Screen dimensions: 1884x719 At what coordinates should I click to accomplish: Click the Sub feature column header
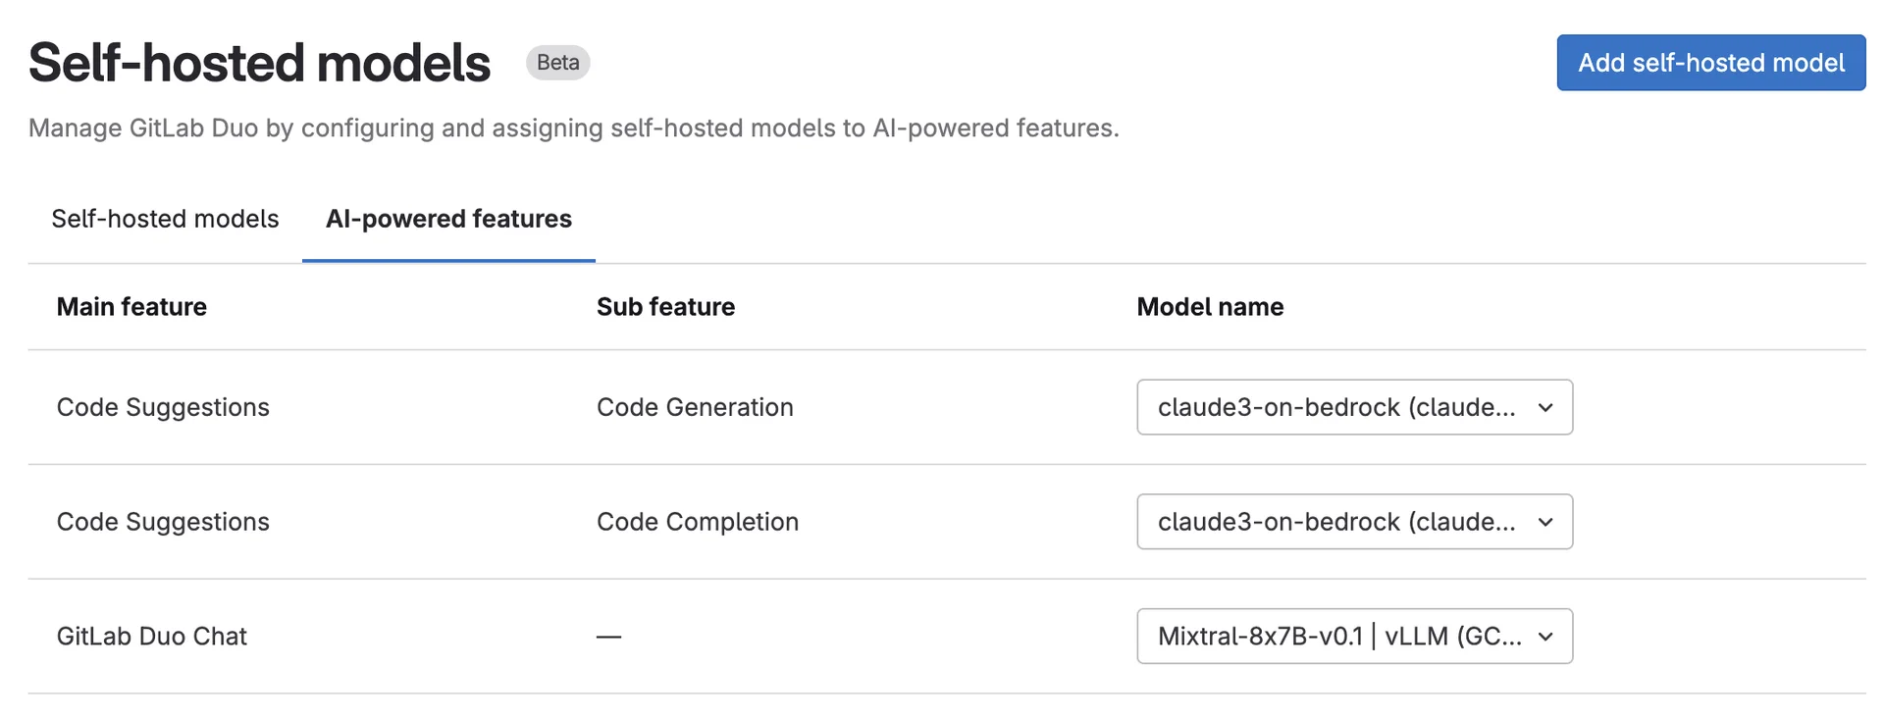coord(665,306)
